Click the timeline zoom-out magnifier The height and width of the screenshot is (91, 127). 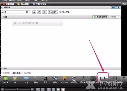pyautogui.click(x=2, y=89)
